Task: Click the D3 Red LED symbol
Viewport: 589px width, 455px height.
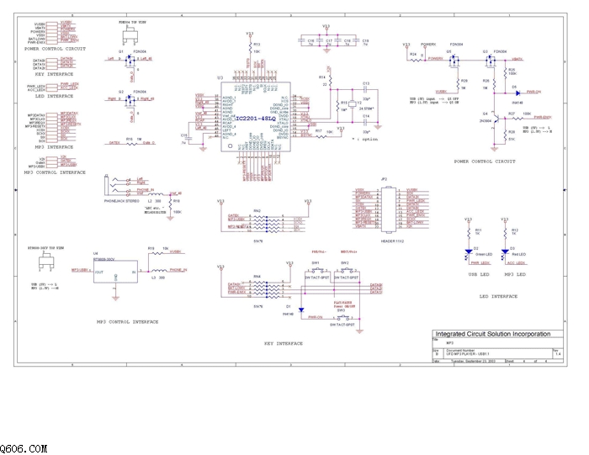Action: pos(505,252)
